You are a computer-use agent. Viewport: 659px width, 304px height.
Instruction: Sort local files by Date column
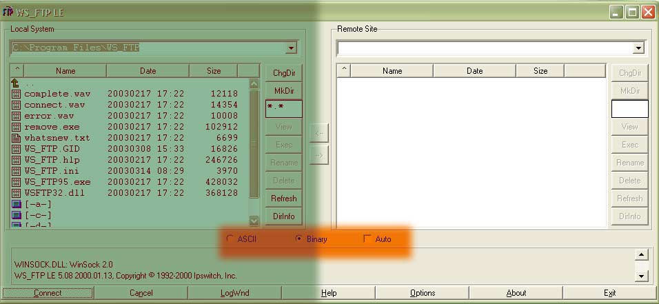(x=148, y=71)
